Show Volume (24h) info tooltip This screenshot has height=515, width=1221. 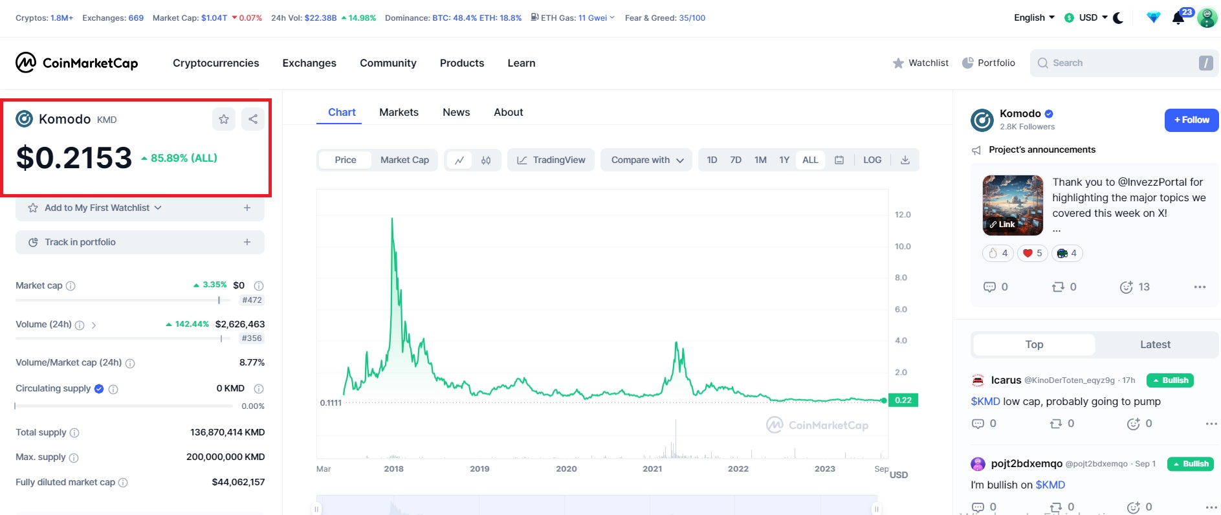coord(80,325)
